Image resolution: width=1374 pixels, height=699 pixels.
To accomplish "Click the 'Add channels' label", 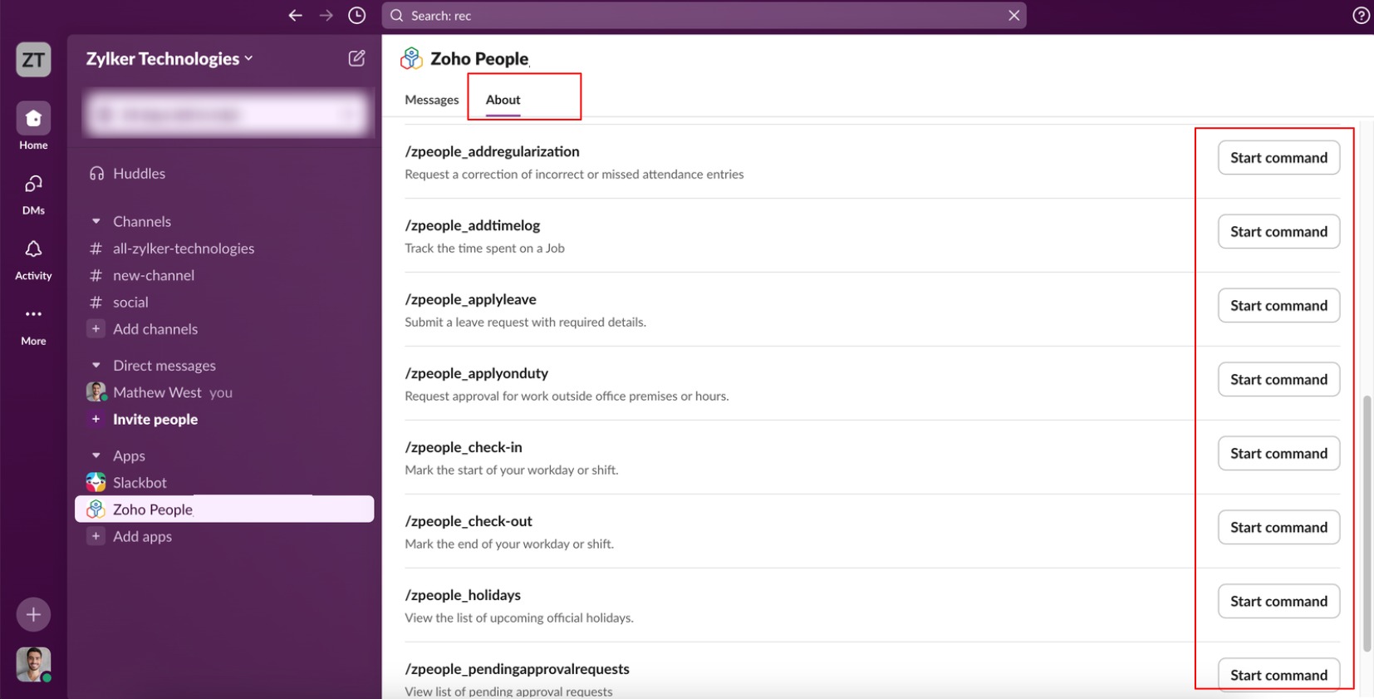I will [x=155, y=329].
